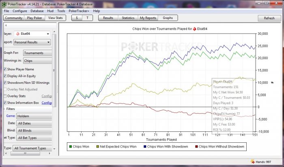Click the PokerTracker app icon in title bar
Screen dimensions: 284x167
coord(4,4)
